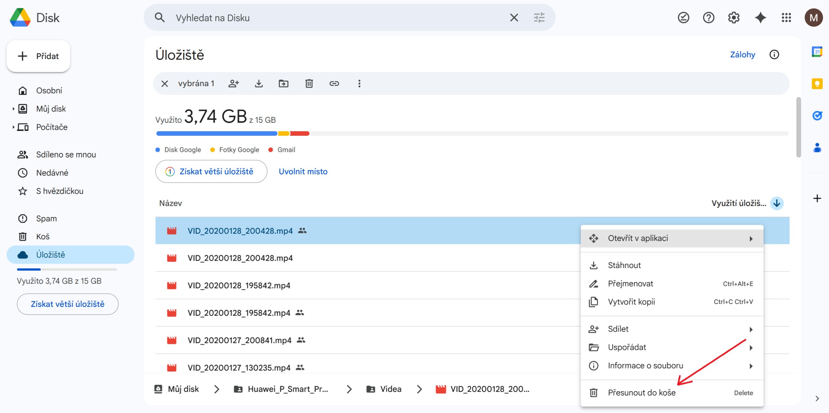Click the Uvolnit místo link
The height and width of the screenshot is (413, 829).
pos(303,172)
